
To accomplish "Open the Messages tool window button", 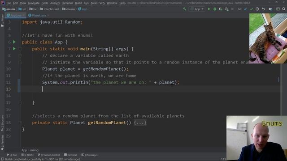I will point(90,155).
